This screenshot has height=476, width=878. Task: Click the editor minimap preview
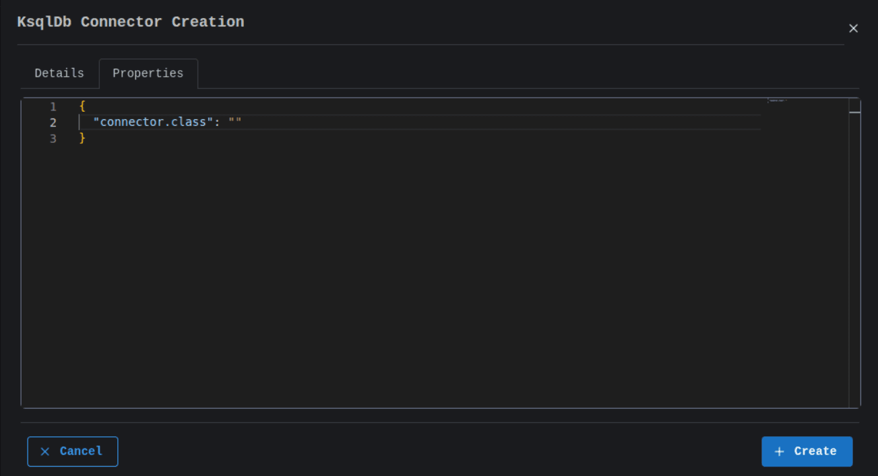tap(777, 101)
